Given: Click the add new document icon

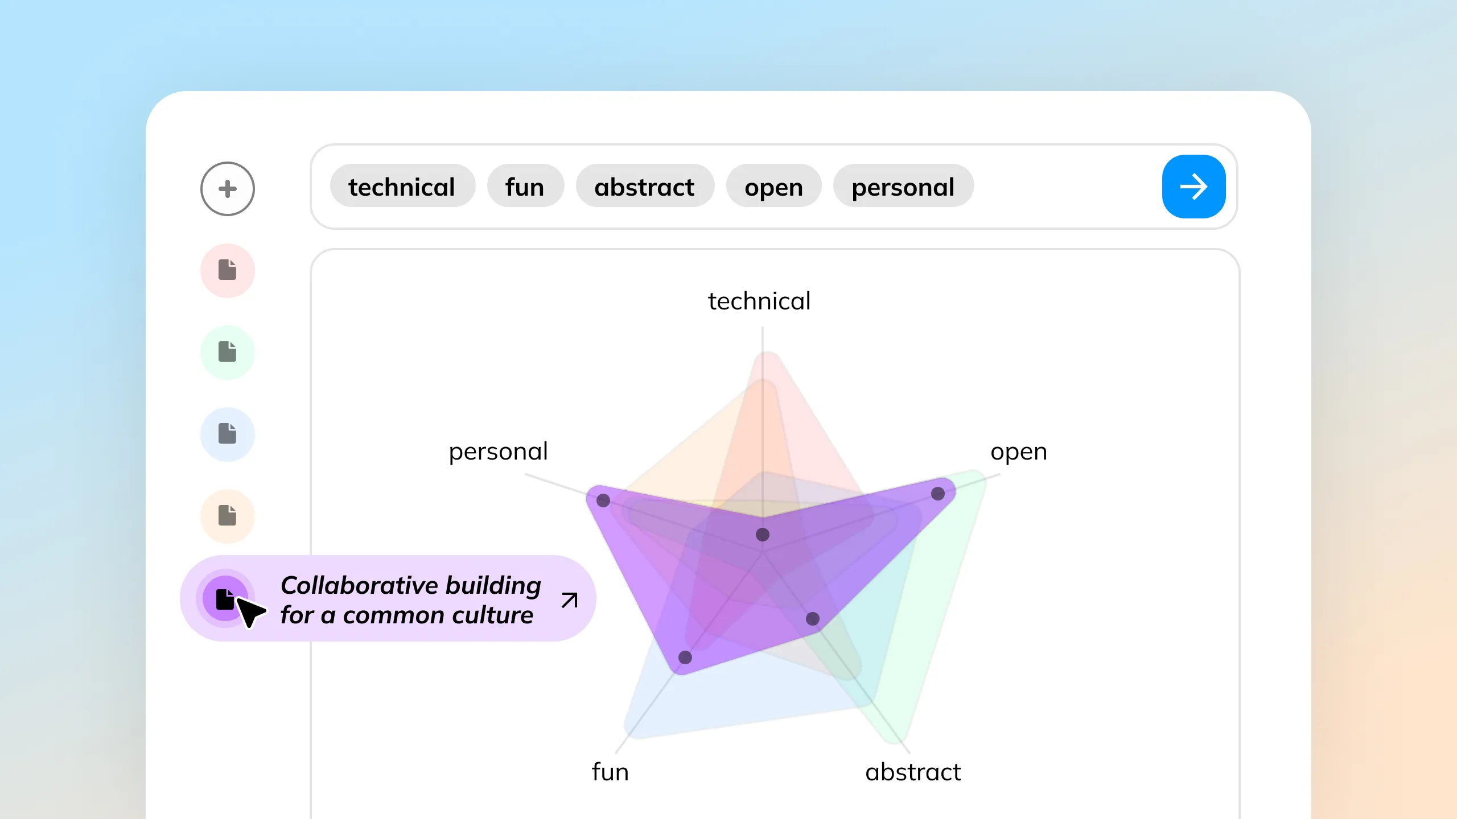Looking at the screenshot, I should click(x=226, y=188).
